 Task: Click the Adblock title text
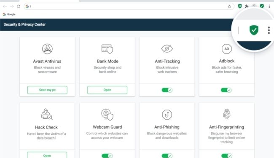coord(227,61)
